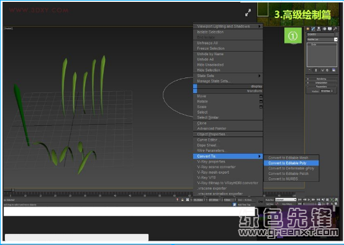The width and height of the screenshot is (344, 245).
Task: Open the Create tab in command panel
Action: tap(308, 29)
